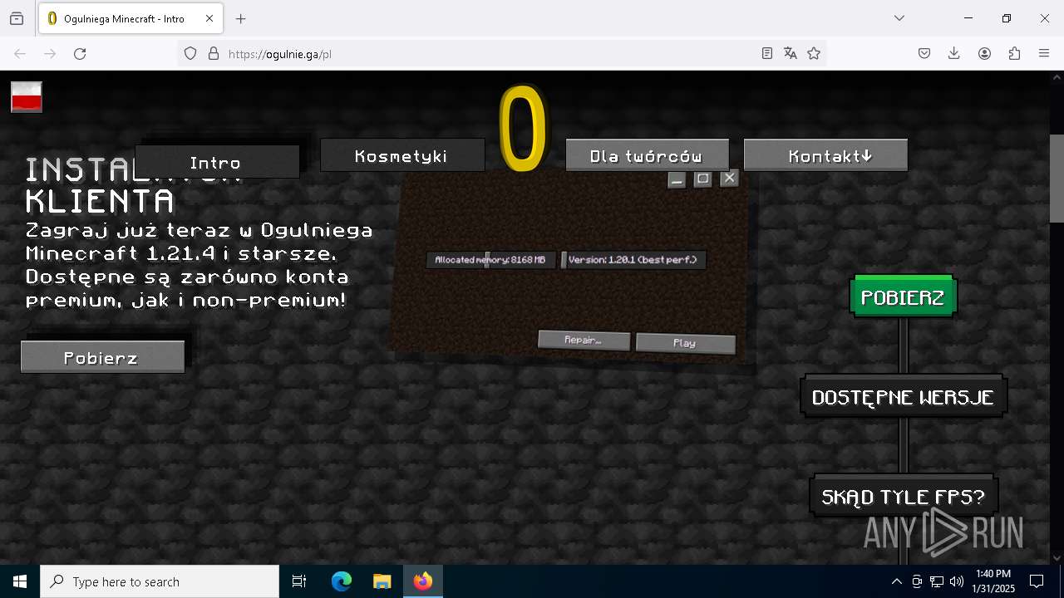The height and width of the screenshot is (598, 1064).
Task: Click the launcher preview close X
Action: 729,178
